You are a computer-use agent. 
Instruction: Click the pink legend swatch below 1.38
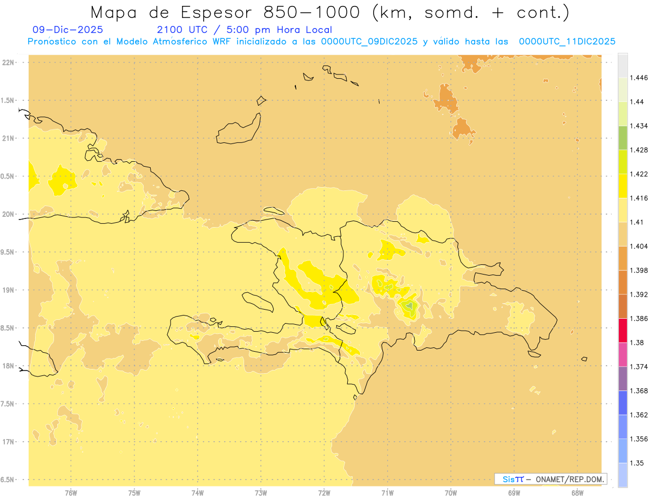click(623, 354)
